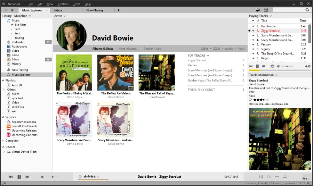Open the panel layout icon near search
This screenshot has width=313, height=186.
266,10
